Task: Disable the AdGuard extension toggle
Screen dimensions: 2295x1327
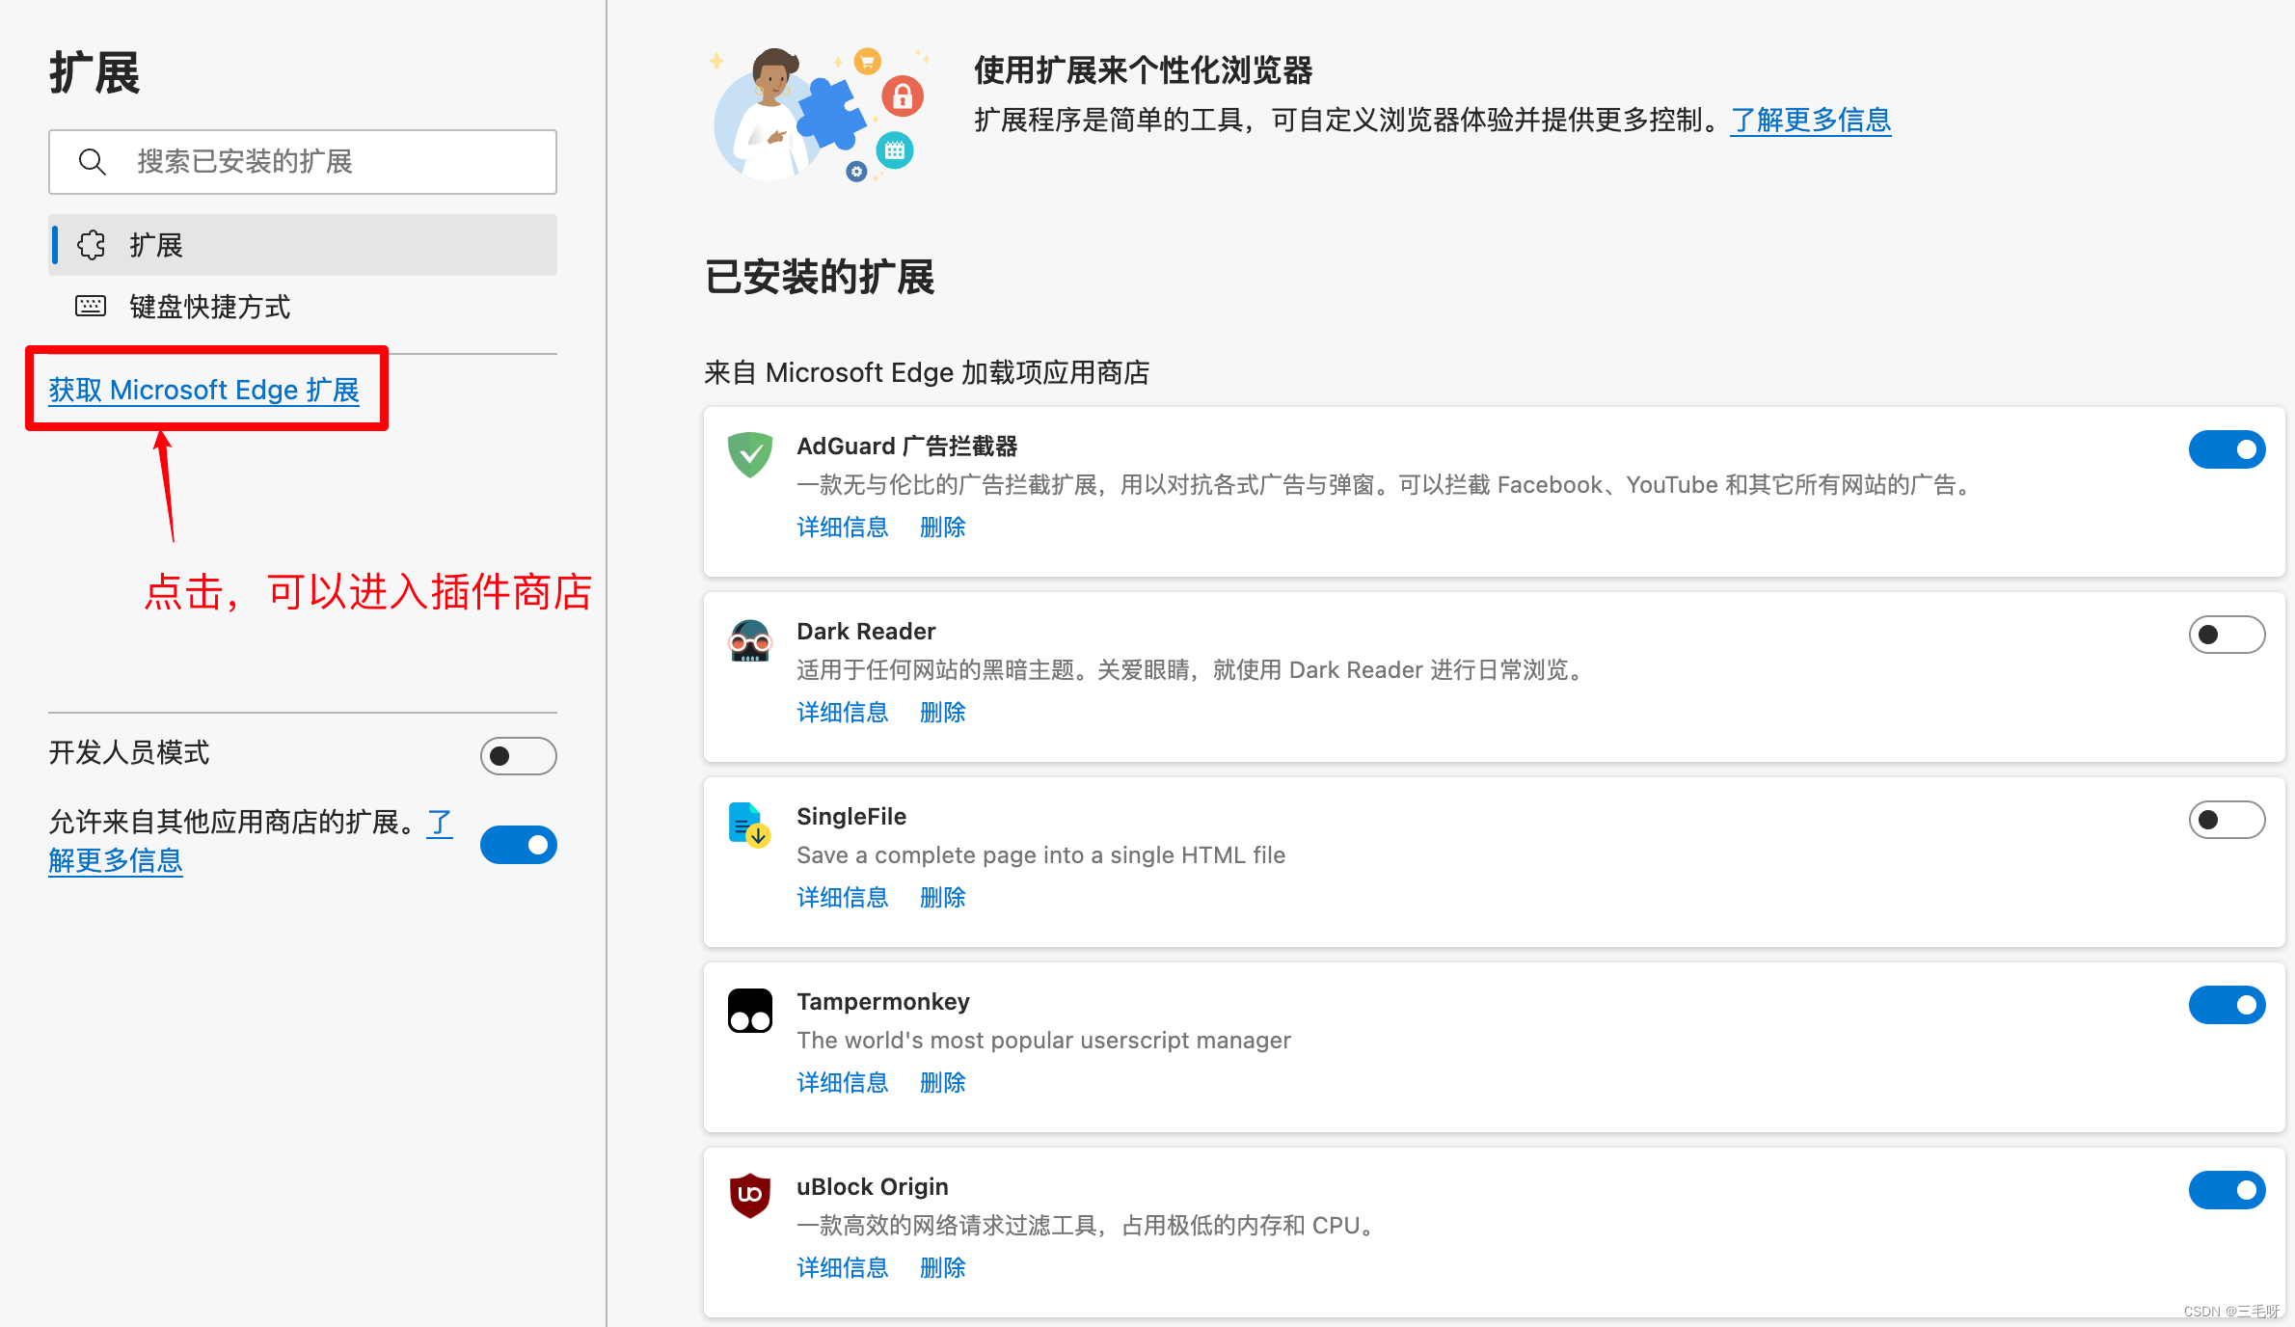Action: click(2226, 449)
